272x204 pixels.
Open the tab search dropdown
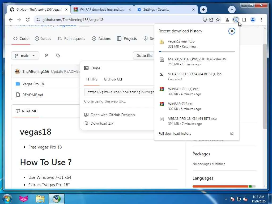(232, 10)
